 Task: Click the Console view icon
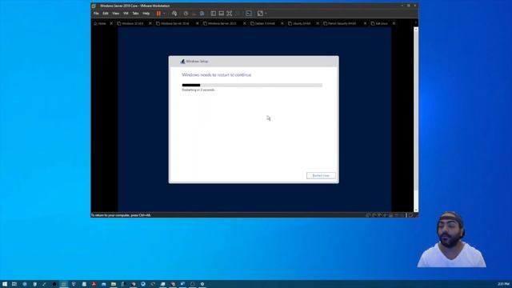(x=249, y=14)
